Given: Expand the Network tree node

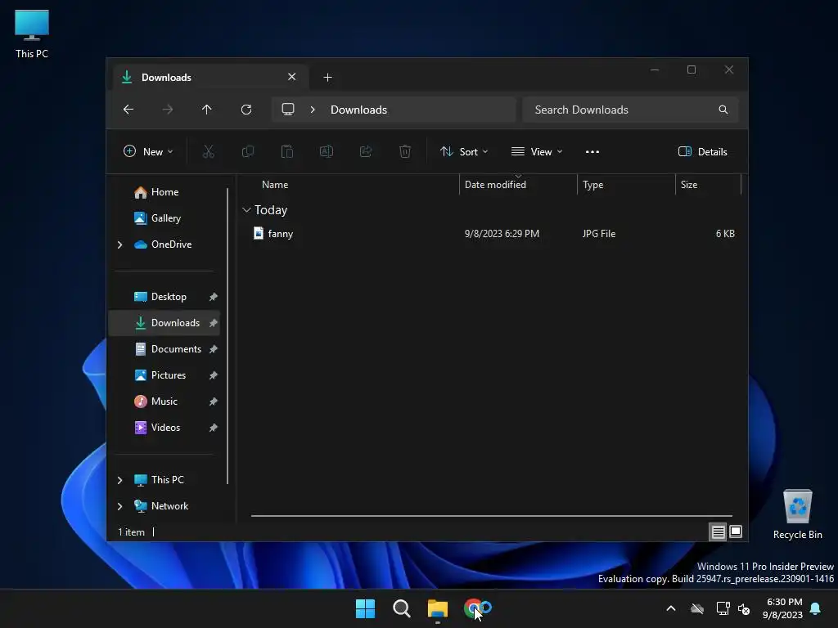Looking at the screenshot, I should coord(119,506).
